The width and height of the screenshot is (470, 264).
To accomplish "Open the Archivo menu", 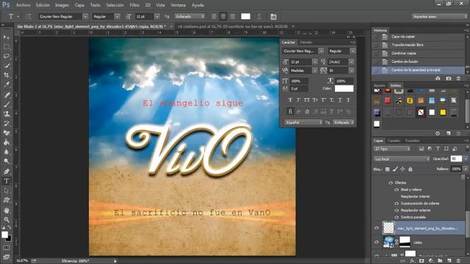I will pyautogui.click(x=23, y=5).
